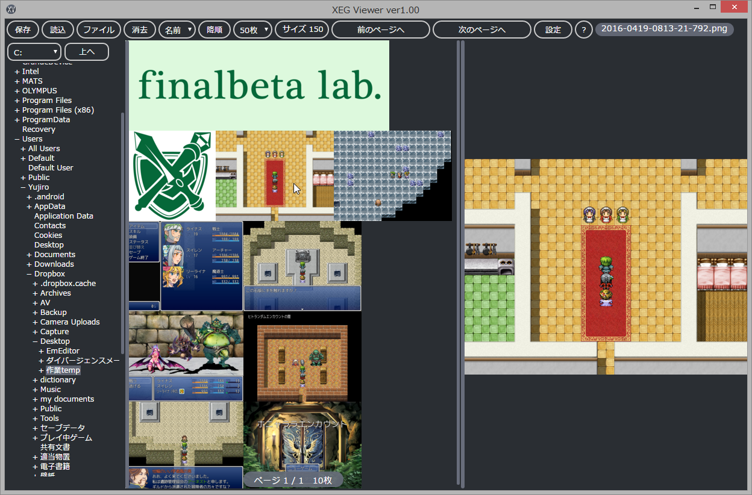752x495 pixels.
Task: Open the ogre battle scene thumbnail
Action: [186, 356]
